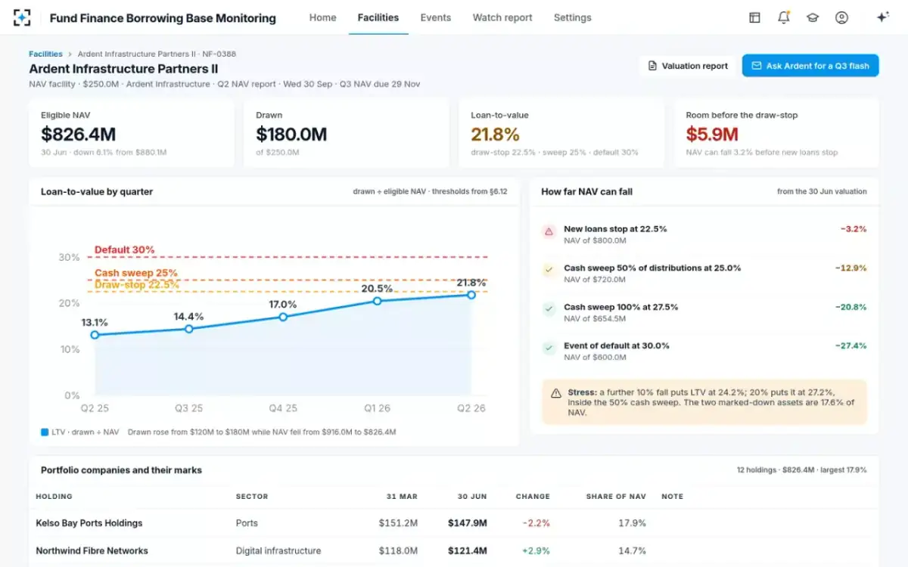Select the Q2 26 data point at 21.8%
The width and height of the screenshot is (908, 567).
point(471,295)
